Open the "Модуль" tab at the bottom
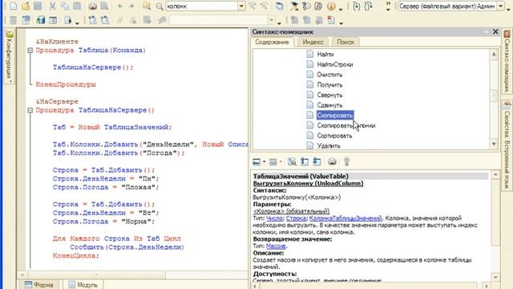The image size is (513, 289). pyautogui.click(x=83, y=285)
